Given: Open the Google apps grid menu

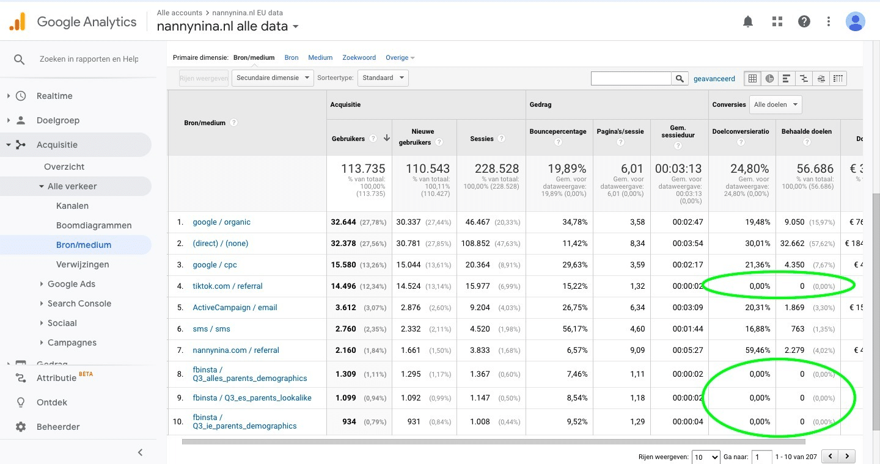Looking at the screenshot, I should pyautogui.click(x=777, y=21).
